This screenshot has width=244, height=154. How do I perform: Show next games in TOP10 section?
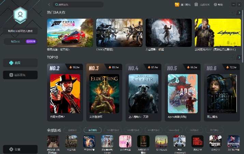pyautogui.click(x=239, y=57)
